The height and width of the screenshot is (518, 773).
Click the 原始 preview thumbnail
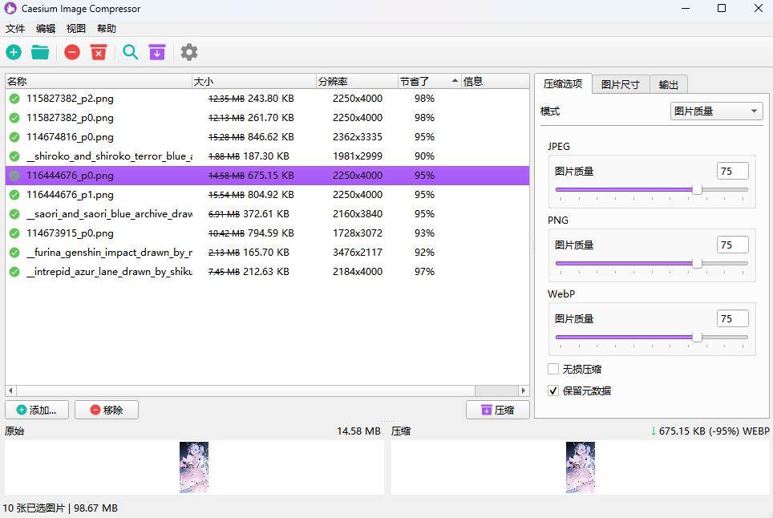[x=194, y=467]
